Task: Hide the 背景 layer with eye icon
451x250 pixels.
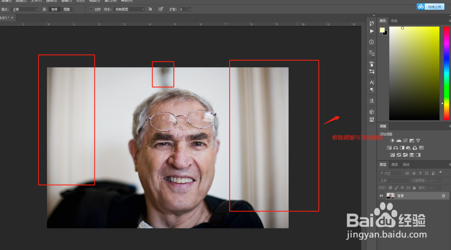Action: (x=382, y=195)
